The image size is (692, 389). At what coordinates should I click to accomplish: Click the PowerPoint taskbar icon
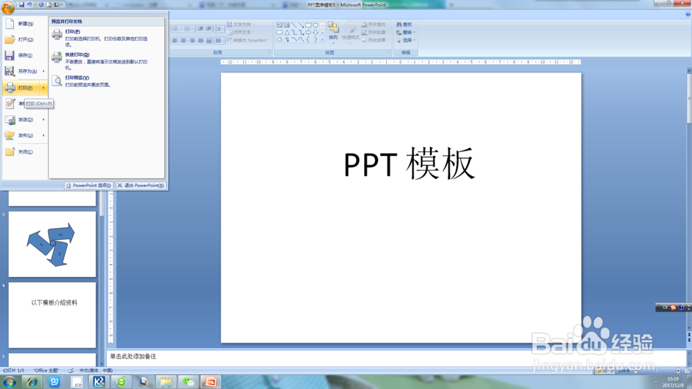click(x=210, y=381)
